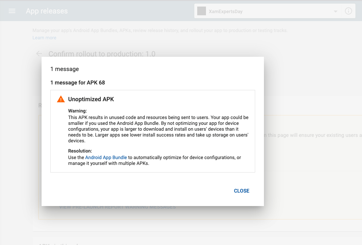362x245 pixels.
Task: Open the Learn more link
Action: (44, 38)
